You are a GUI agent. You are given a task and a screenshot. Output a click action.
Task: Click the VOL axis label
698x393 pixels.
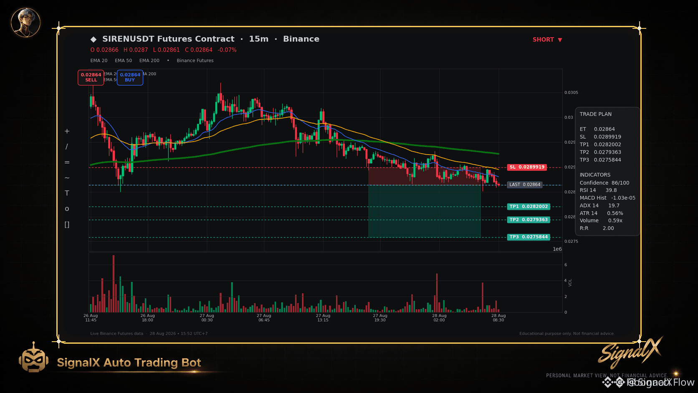click(570, 283)
